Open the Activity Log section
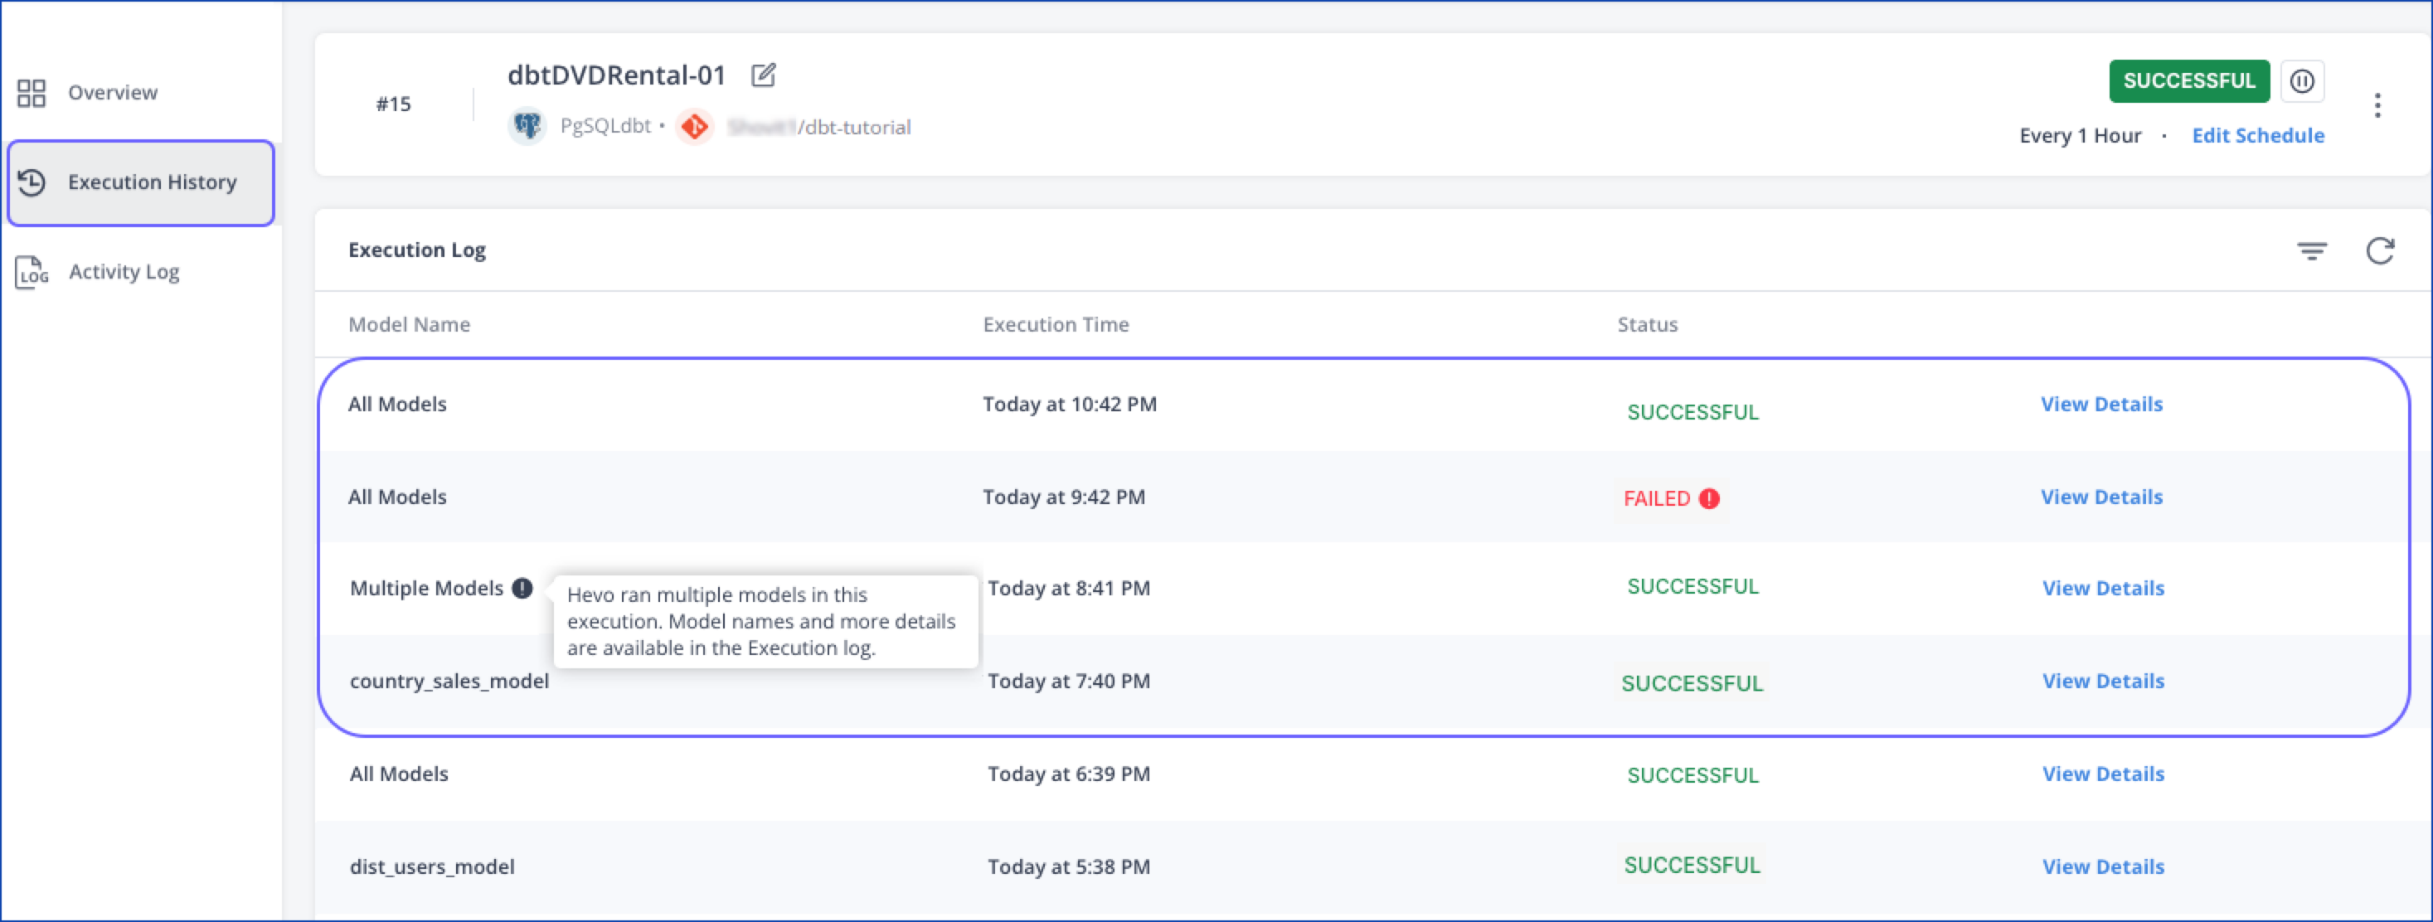 (124, 272)
